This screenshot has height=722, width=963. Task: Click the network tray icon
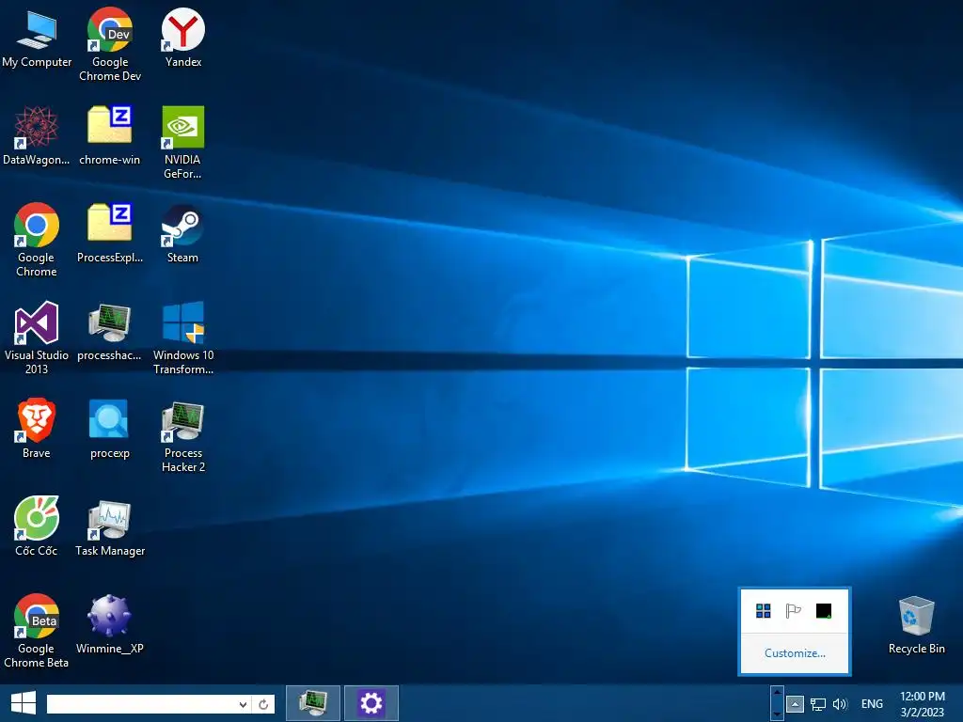point(818,704)
